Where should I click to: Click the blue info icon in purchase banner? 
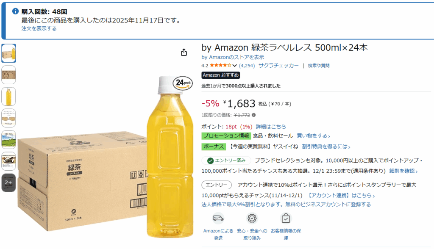click(15, 11)
